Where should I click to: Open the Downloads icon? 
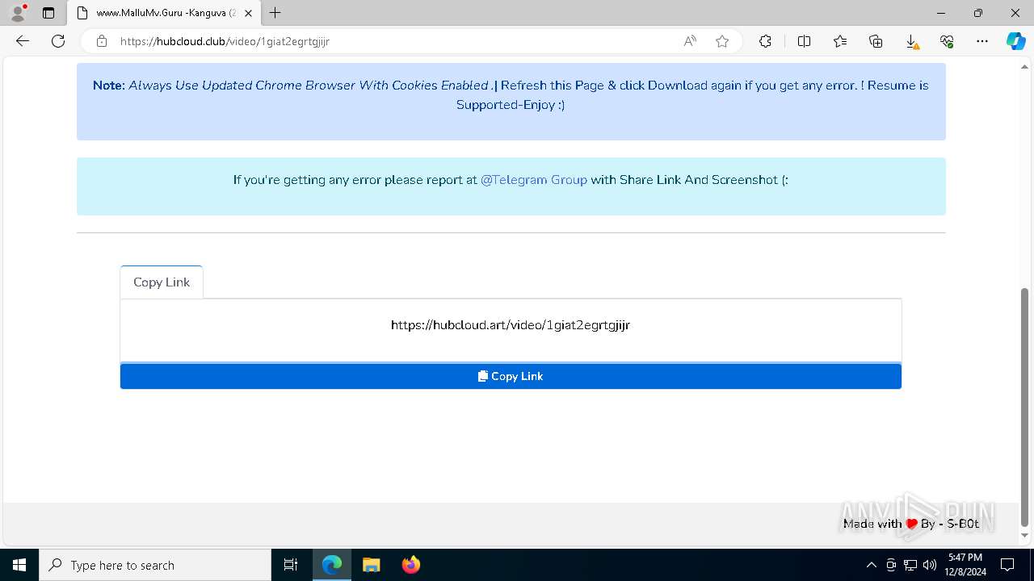[911, 41]
